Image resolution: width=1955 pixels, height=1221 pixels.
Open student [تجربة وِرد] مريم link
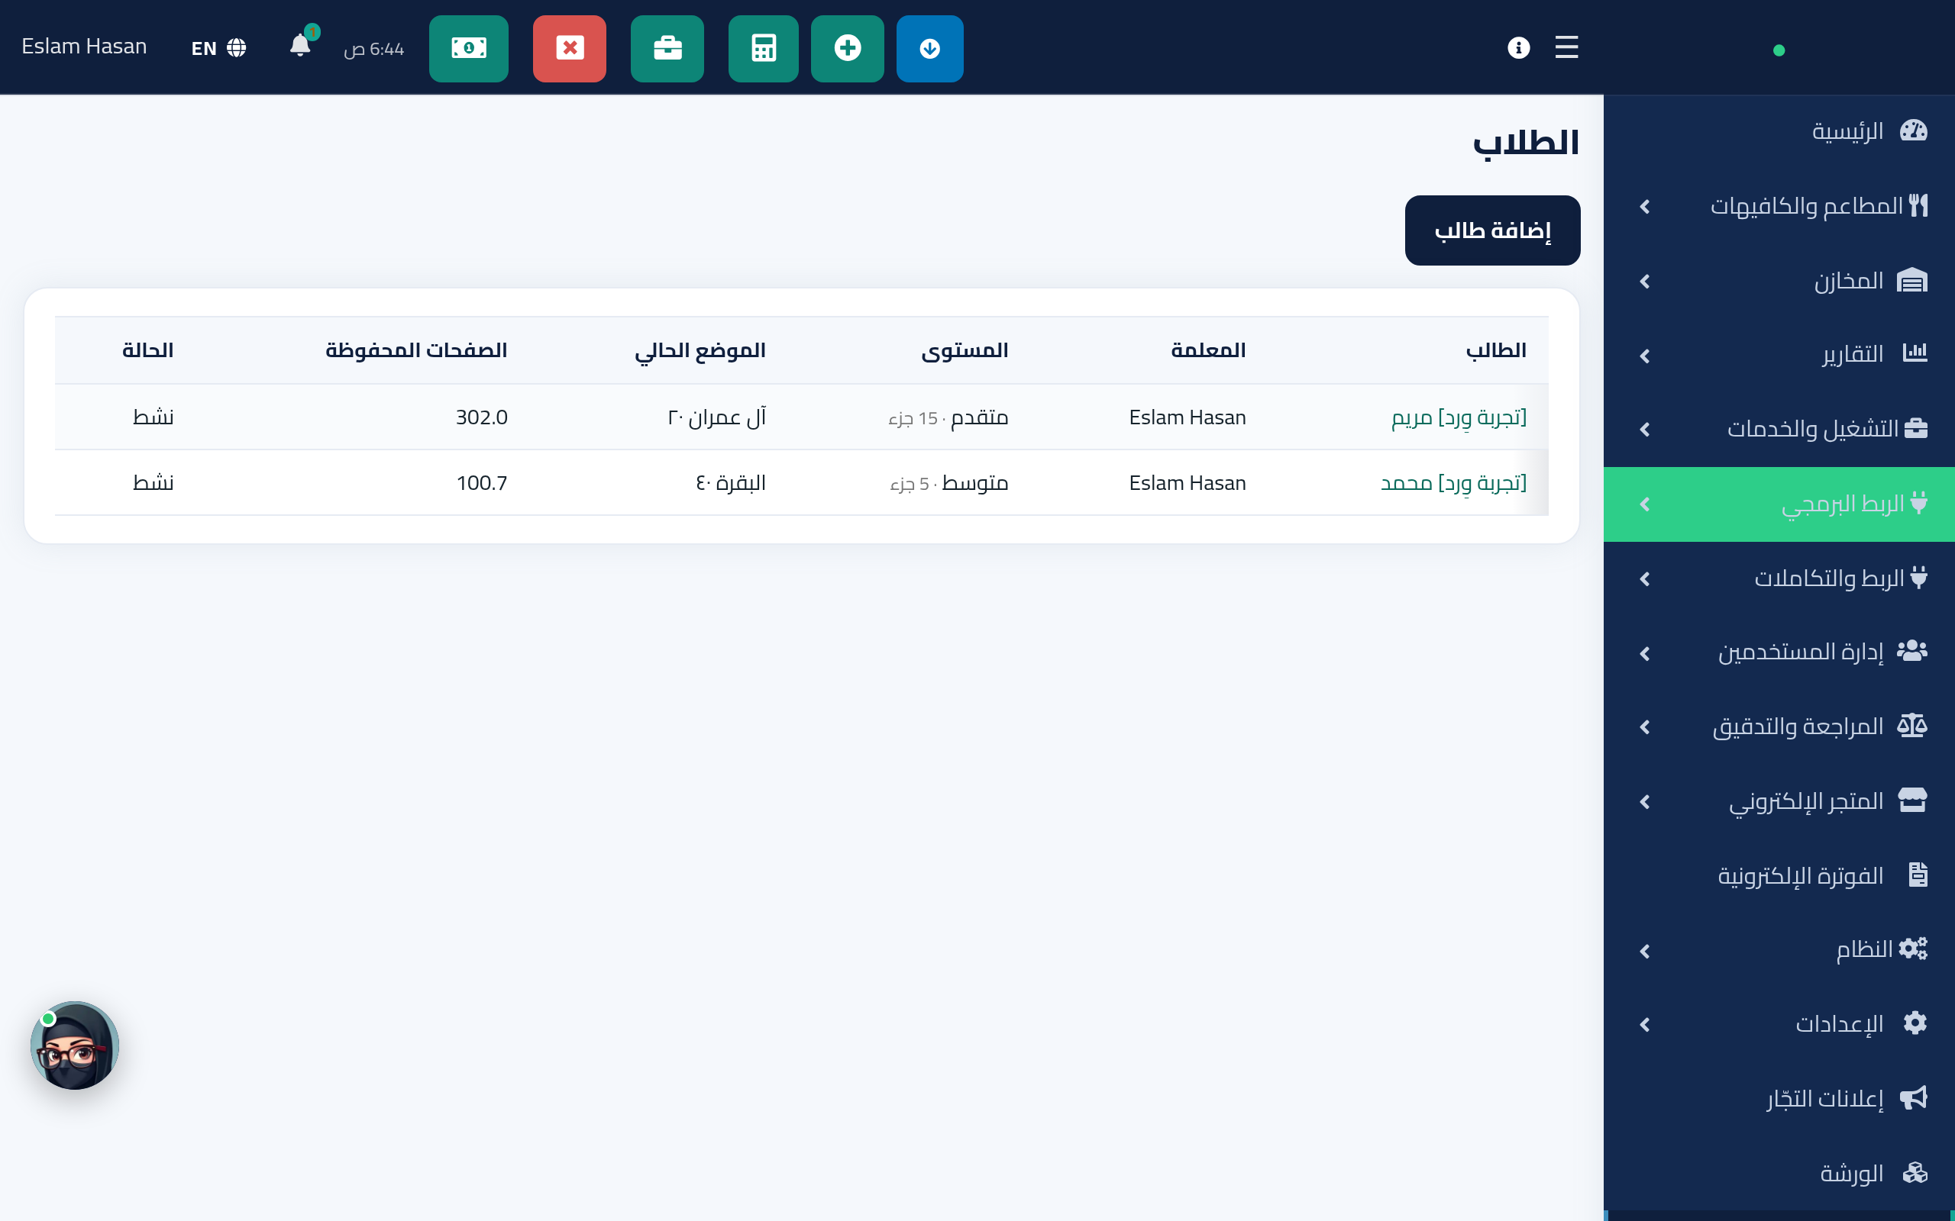1459,417
